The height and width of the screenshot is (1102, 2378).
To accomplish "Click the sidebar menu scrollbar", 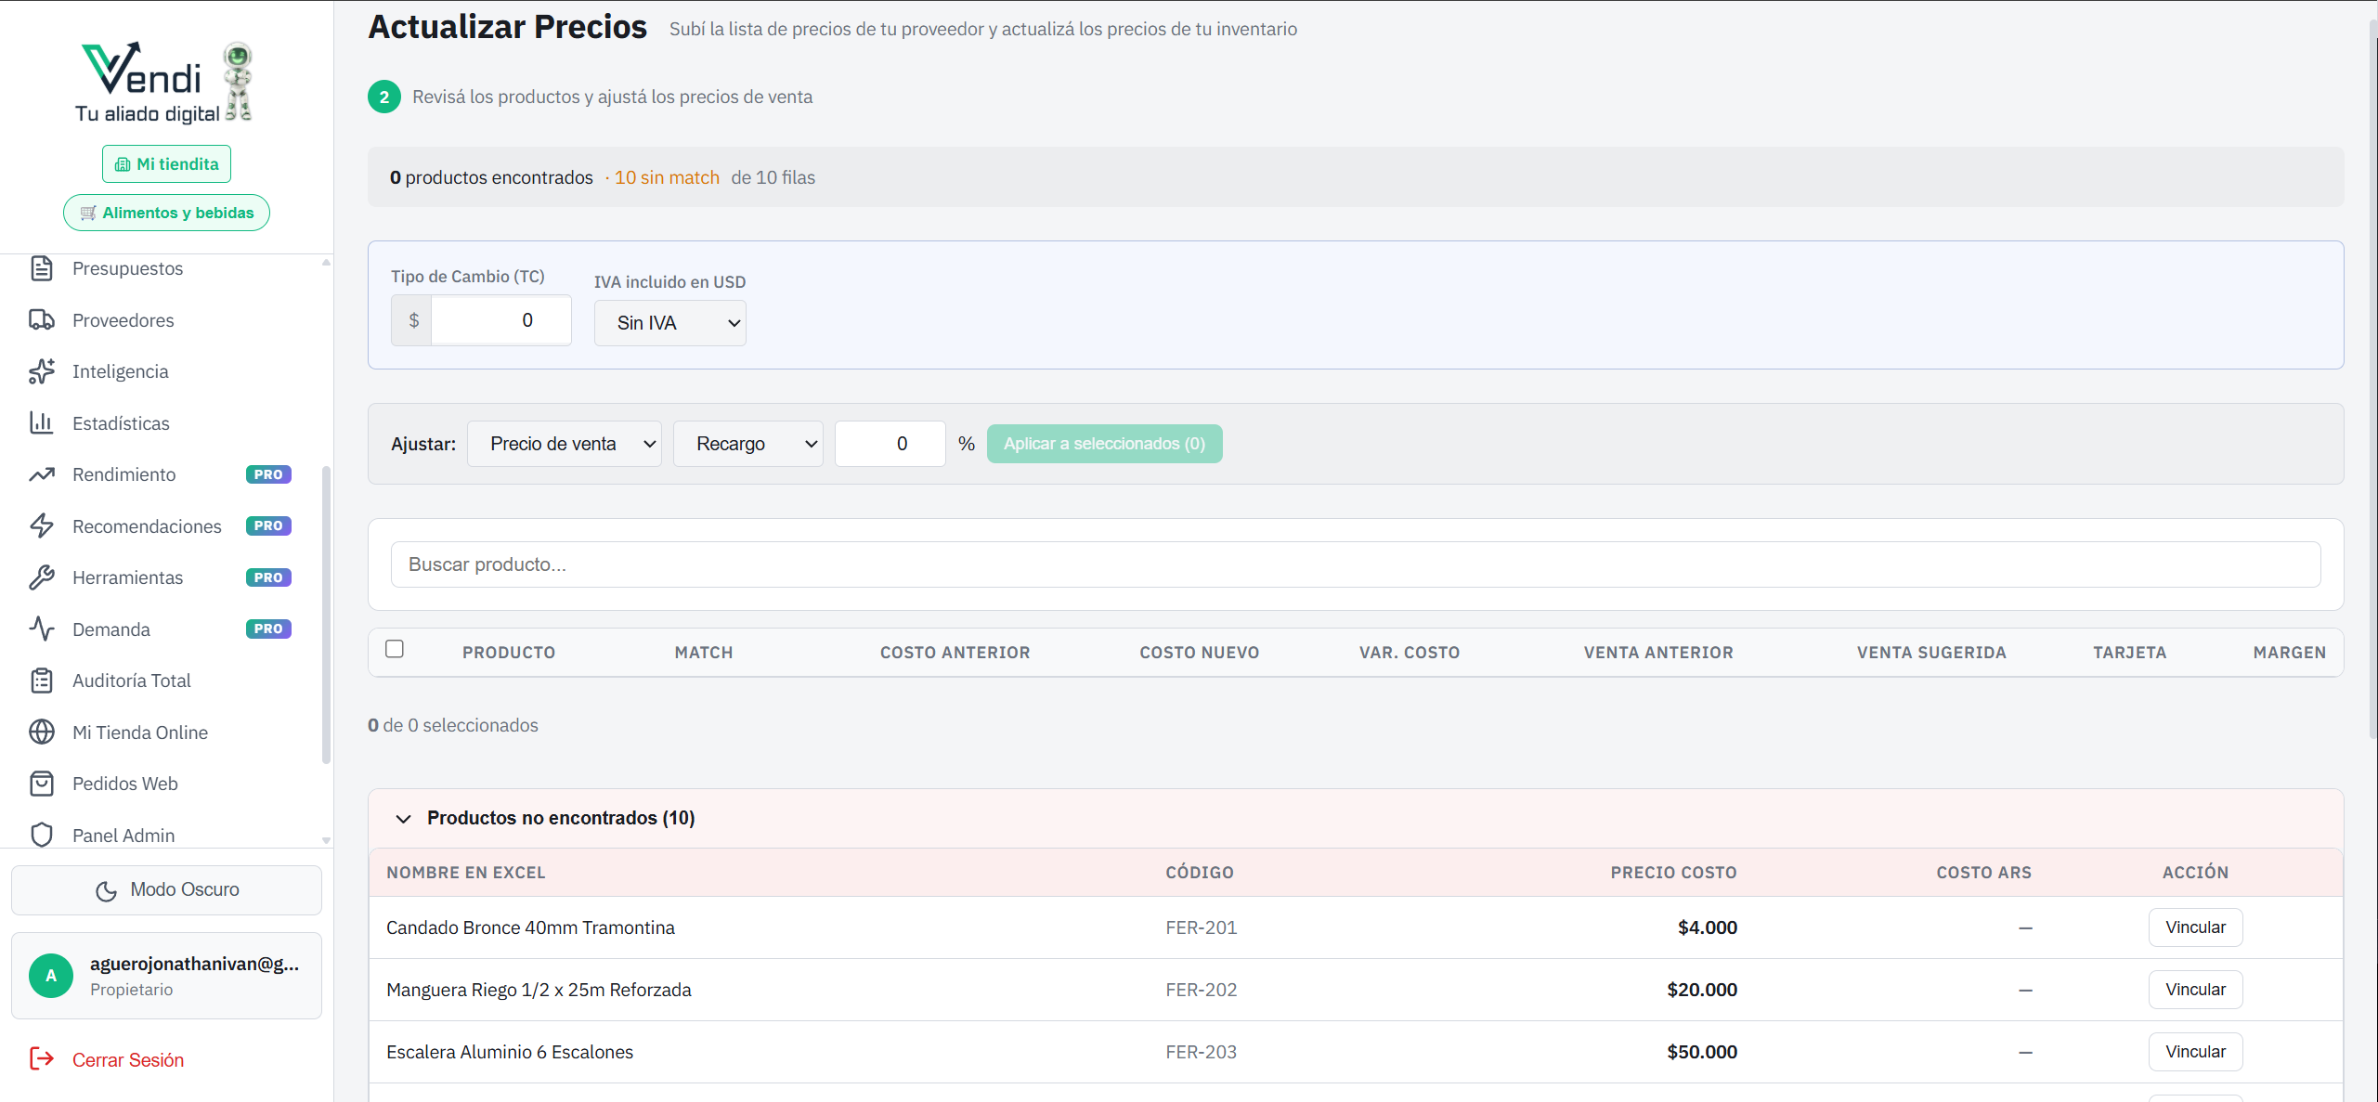I will pyautogui.click(x=326, y=613).
